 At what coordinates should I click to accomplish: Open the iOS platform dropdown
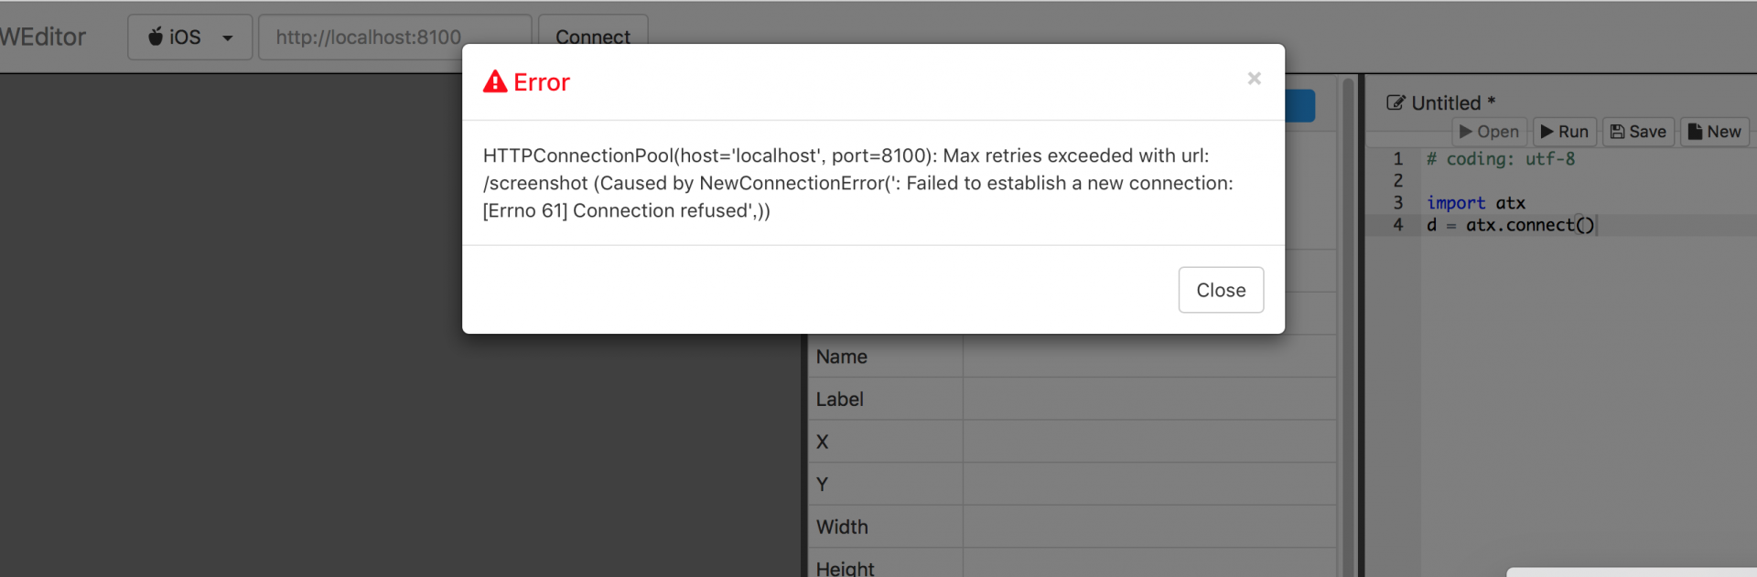[189, 37]
